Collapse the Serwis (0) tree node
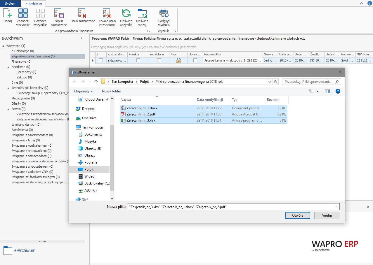 [x=8, y=109]
